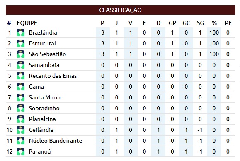Click the Gama team crest icon
The image size is (240, 161).
point(21,87)
